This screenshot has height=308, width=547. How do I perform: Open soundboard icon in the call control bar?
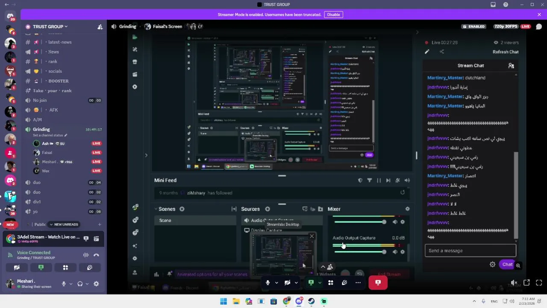tap(344, 282)
